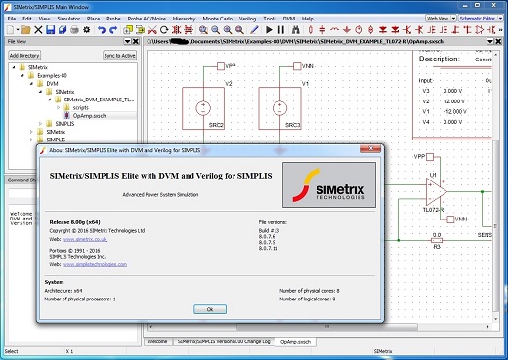The height and width of the screenshot is (360, 508).
Task: Click the Add Directory button
Action: point(24,56)
